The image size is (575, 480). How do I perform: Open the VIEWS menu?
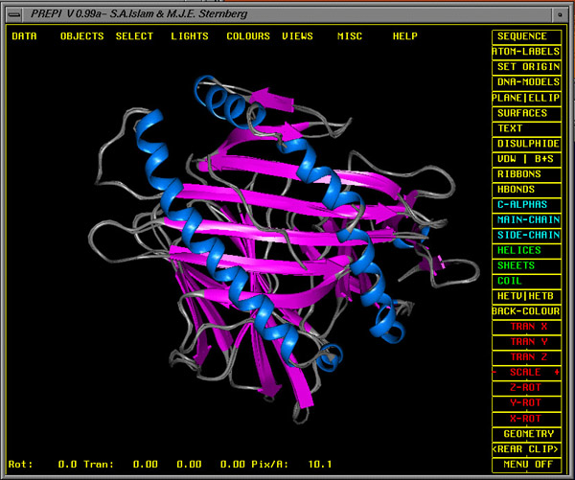[x=297, y=36]
